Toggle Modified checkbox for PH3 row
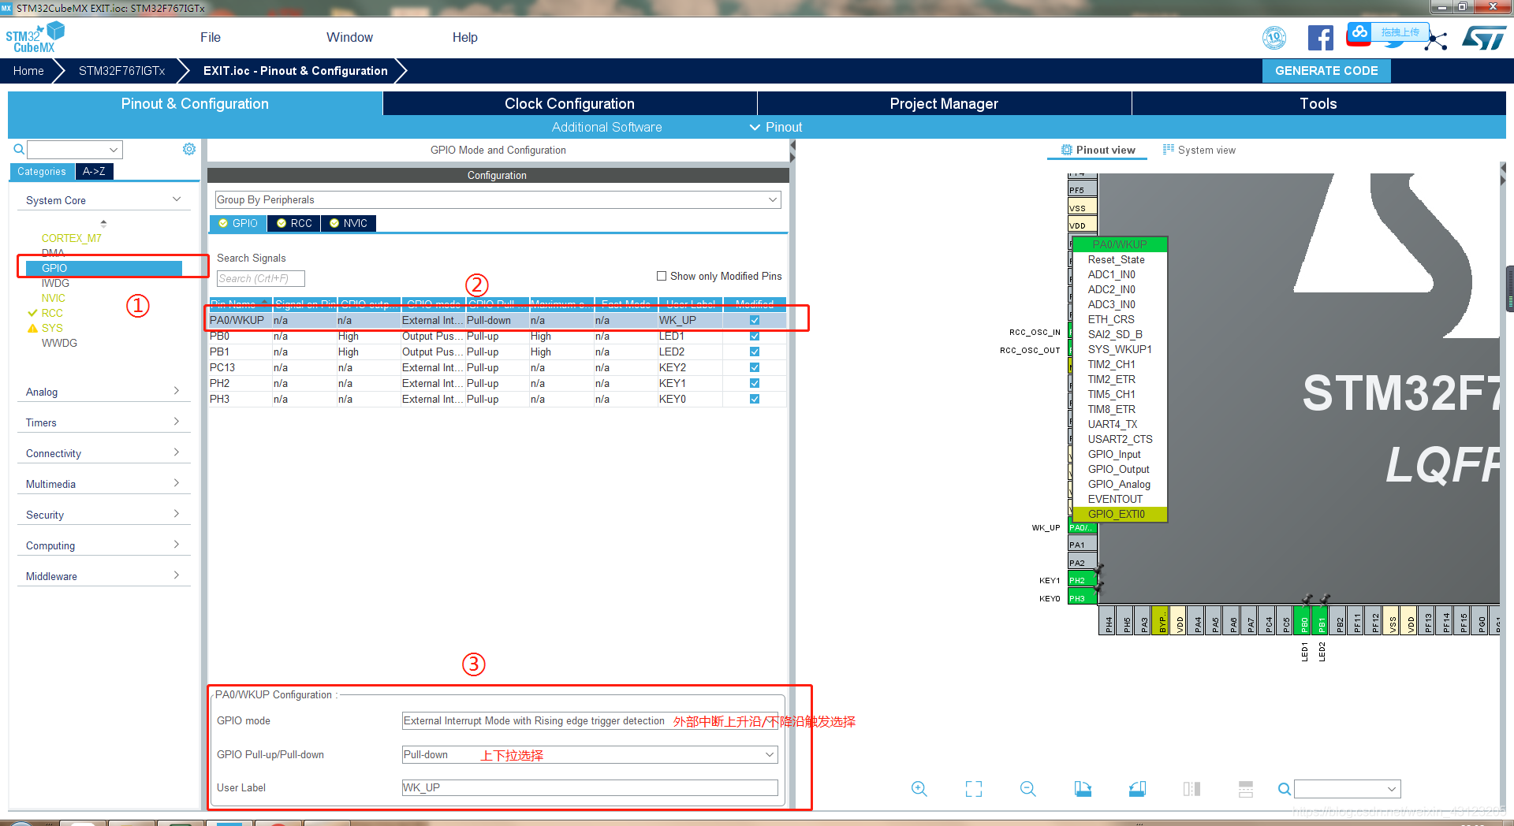 click(x=755, y=399)
